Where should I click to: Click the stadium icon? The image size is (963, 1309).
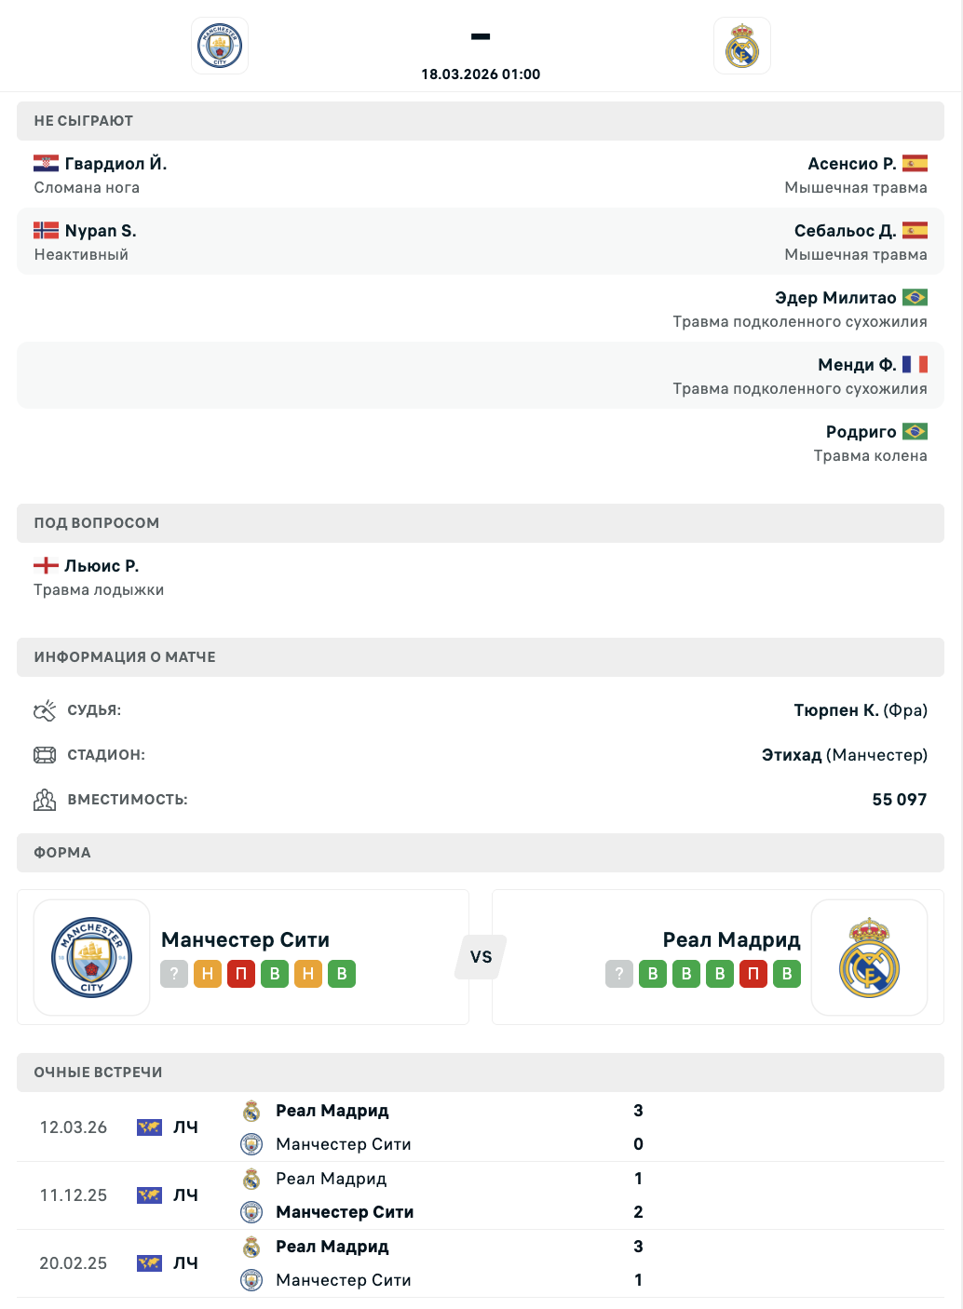click(45, 755)
